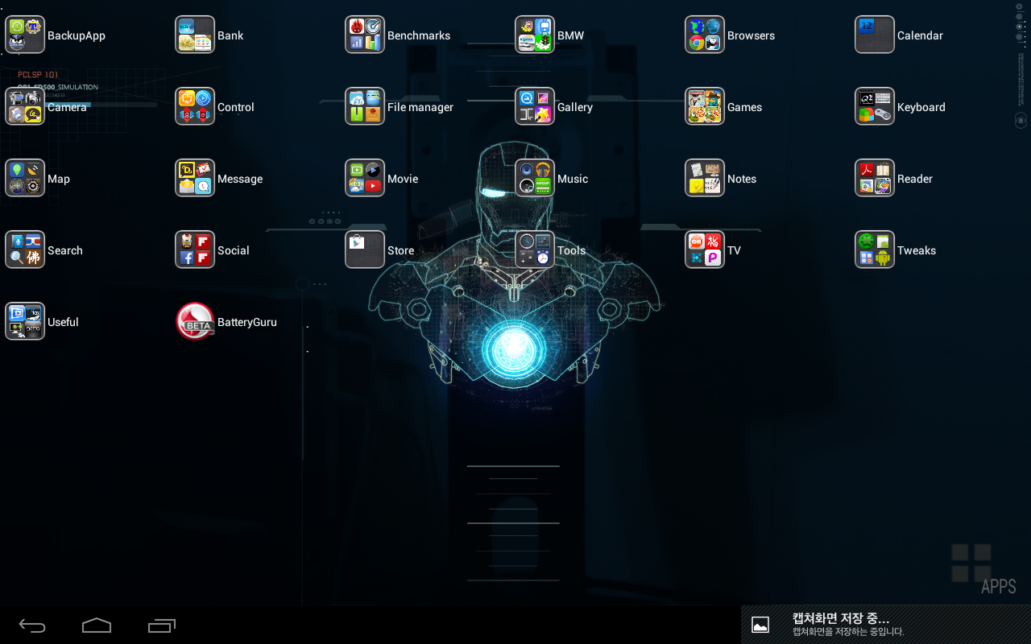Open the Reader folder

875,178
